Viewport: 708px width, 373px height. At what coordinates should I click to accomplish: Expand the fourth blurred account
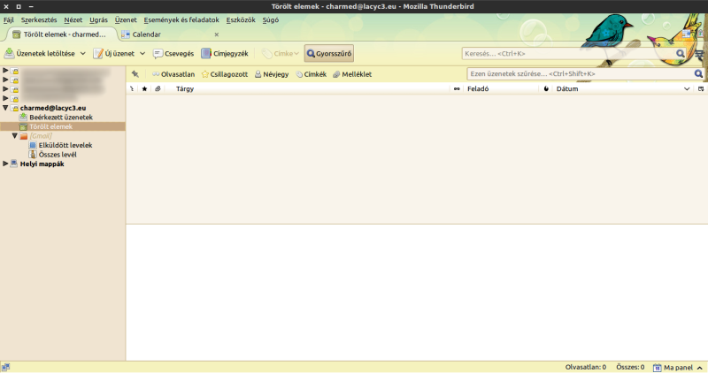coord(5,98)
